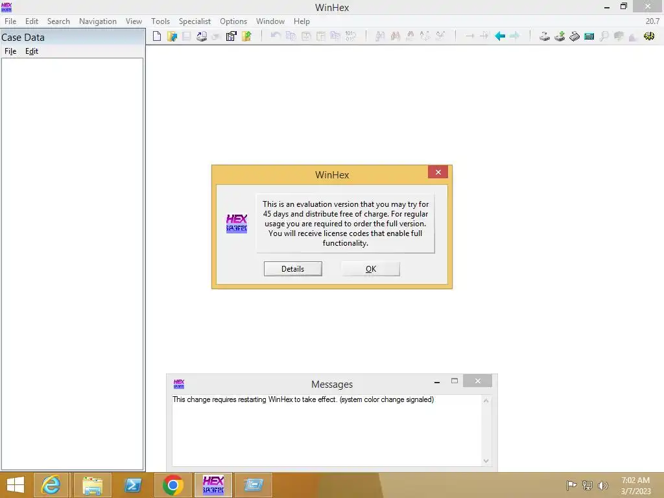
Task: Click the blue Back arrow toolbar icon
Action: tap(500, 36)
